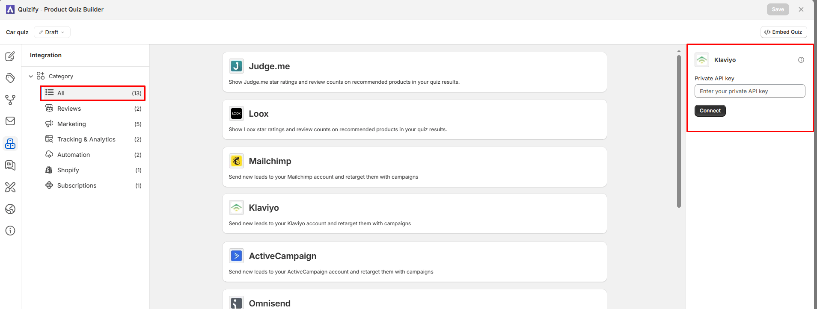Click the Shopify bag icon

(x=49, y=170)
